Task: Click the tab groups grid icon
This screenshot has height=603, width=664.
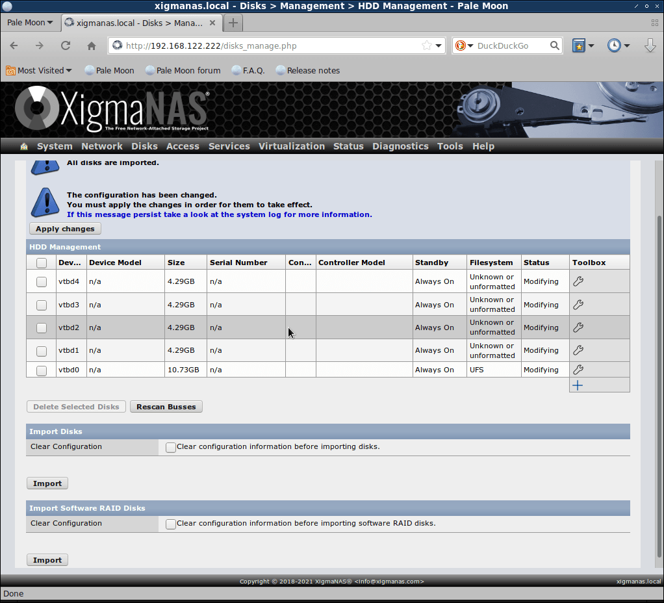Action: [x=655, y=23]
